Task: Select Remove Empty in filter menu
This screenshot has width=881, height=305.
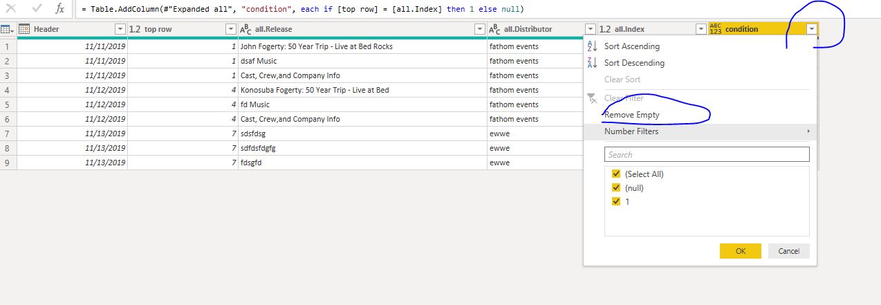Action: click(632, 115)
